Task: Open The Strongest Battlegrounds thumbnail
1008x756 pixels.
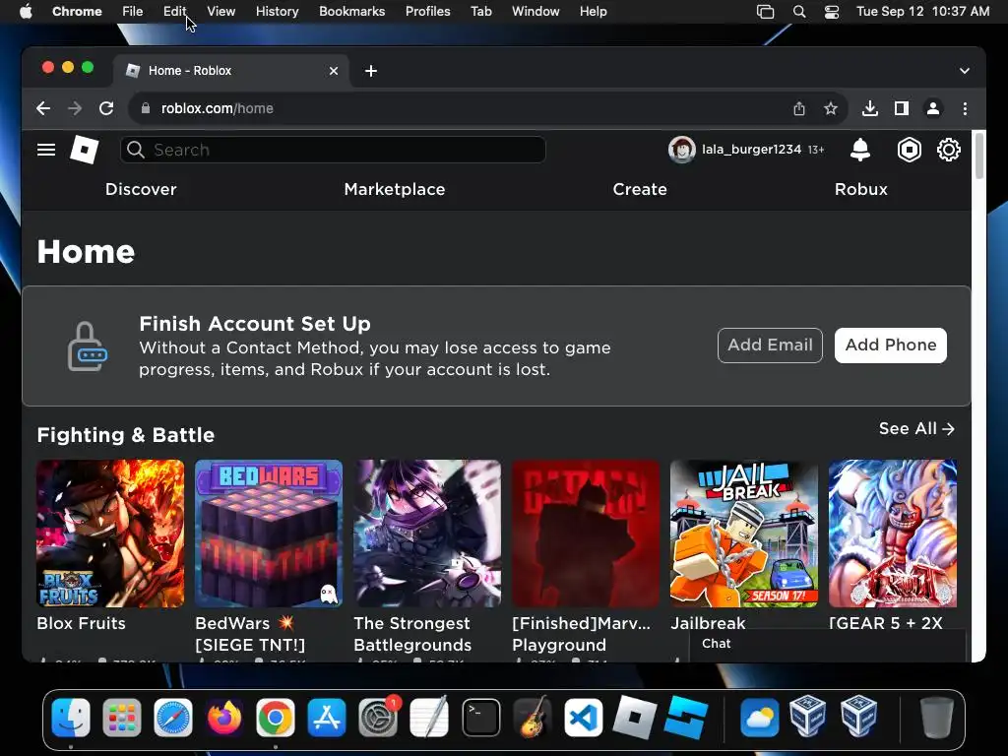Action: [x=427, y=534]
